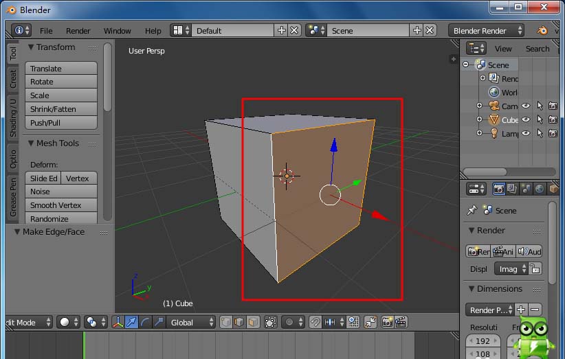The width and height of the screenshot is (565, 359).
Task: Open the World properties globe icon
Action: pyautogui.click(x=540, y=189)
